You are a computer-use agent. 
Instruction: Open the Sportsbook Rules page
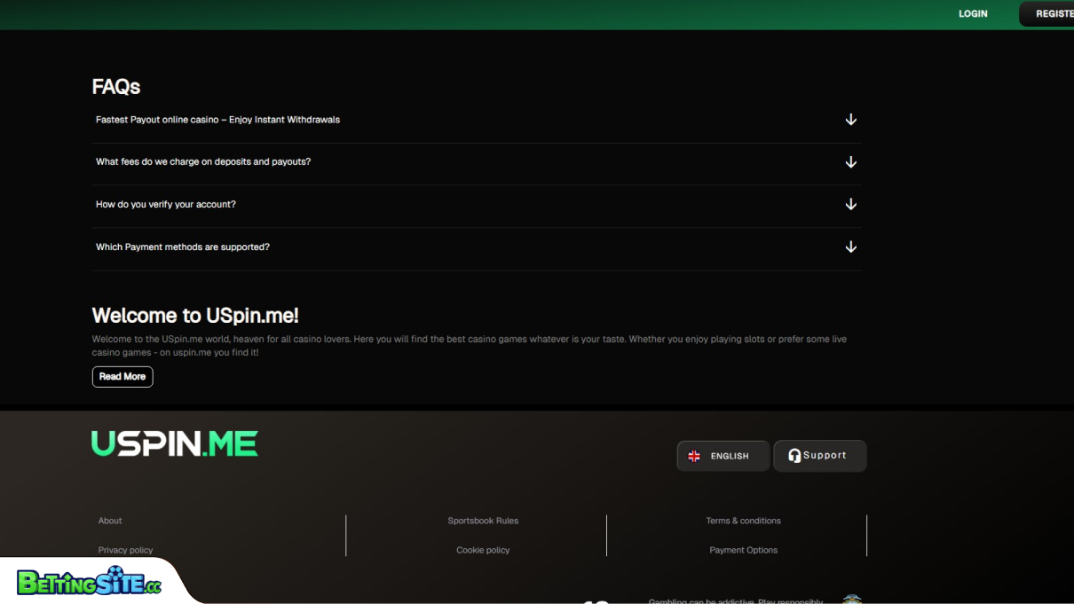click(x=483, y=521)
